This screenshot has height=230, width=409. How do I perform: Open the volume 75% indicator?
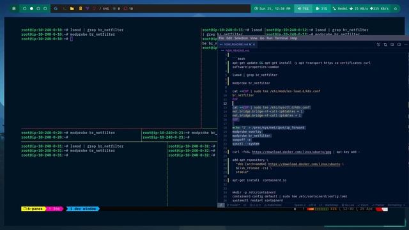[303, 8]
